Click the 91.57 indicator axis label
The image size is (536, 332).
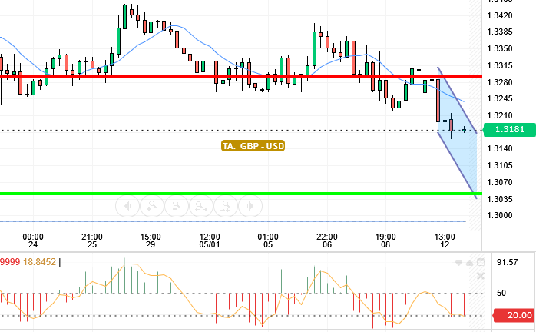coord(508,263)
